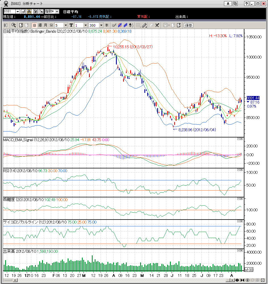Click the zoom-in plus icon at bottom
The image size is (268, 284).
pyautogui.click(x=248, y=280)
